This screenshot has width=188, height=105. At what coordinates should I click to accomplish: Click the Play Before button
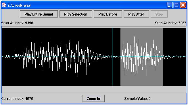pos(108,14)
